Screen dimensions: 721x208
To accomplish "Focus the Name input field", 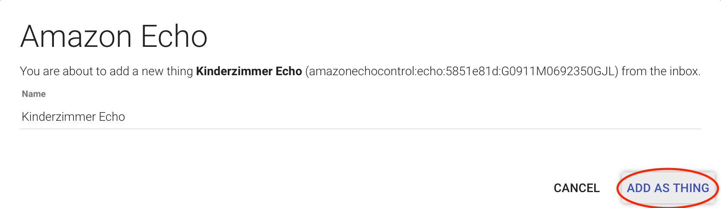I will click(360, 117).
